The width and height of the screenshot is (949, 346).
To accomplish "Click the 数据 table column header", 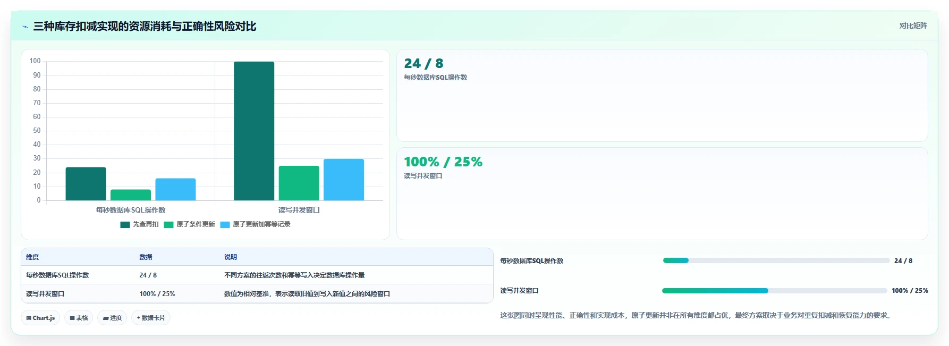I will point(146,257).
